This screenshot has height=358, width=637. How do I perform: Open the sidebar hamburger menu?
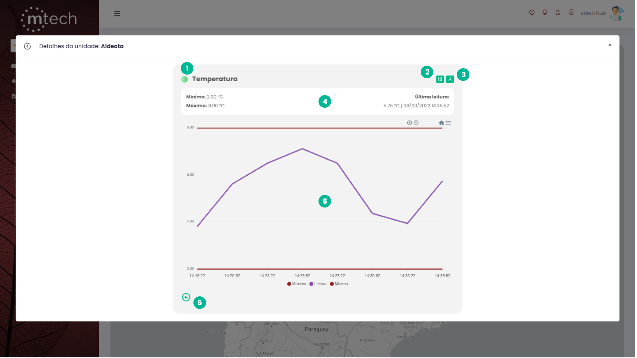click(x=117, y=14)
